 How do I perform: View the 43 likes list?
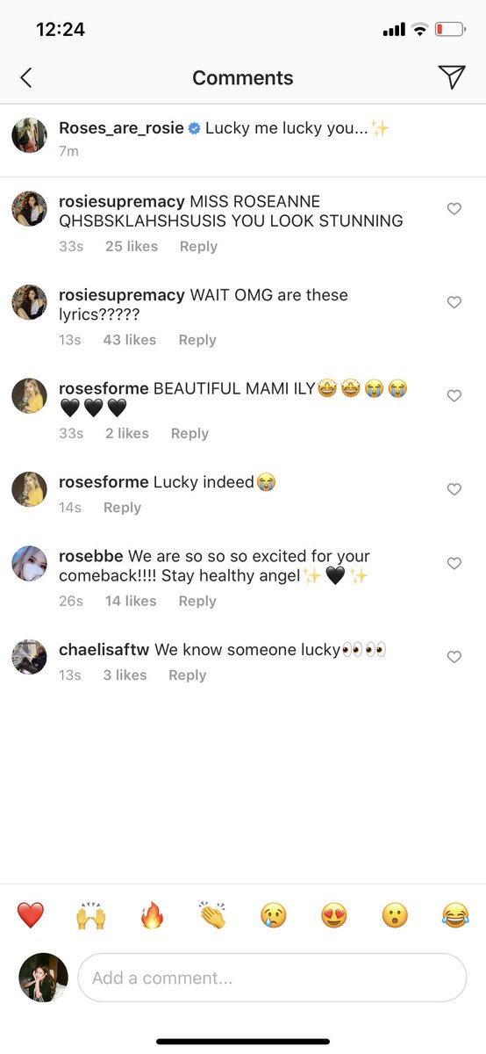click(x=129, y=340)
